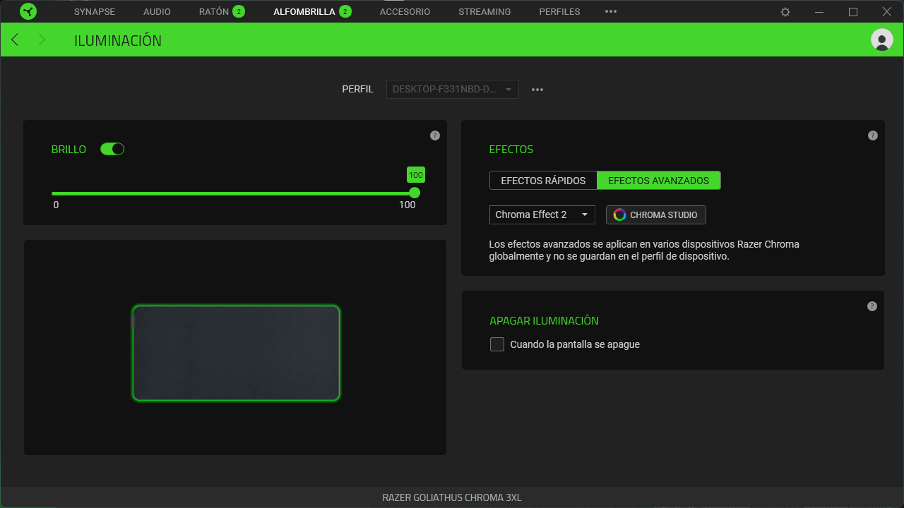Show more tabs with ellipsis
Image resolution: width=904 pixels, height=508 pixels.
611,11
